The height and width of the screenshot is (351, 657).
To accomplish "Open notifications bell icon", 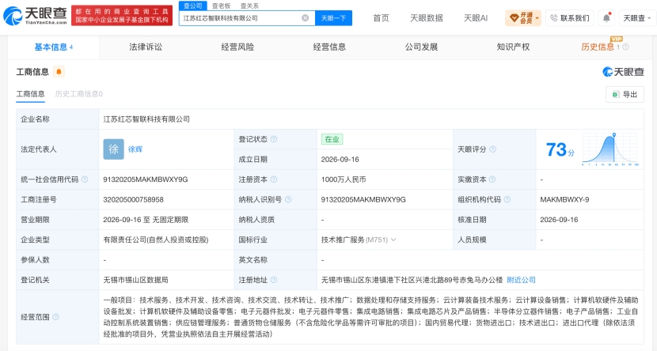I will tap(606, 17).
